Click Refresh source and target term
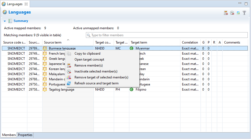Image resolution: width=251 pixels, height=139 pixels. coord(96,83)
